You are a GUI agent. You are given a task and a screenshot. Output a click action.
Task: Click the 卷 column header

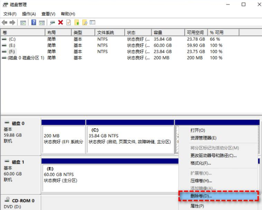click(23, 33)
